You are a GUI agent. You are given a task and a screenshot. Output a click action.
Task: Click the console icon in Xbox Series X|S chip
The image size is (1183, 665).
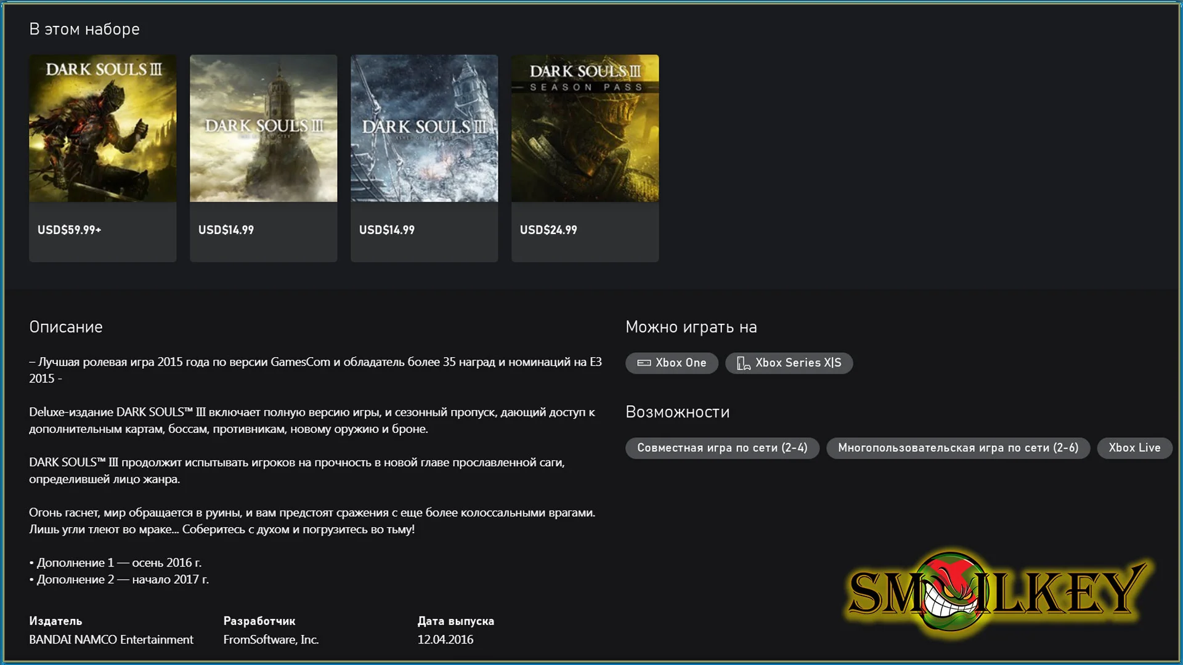click(x=744, y=363)
